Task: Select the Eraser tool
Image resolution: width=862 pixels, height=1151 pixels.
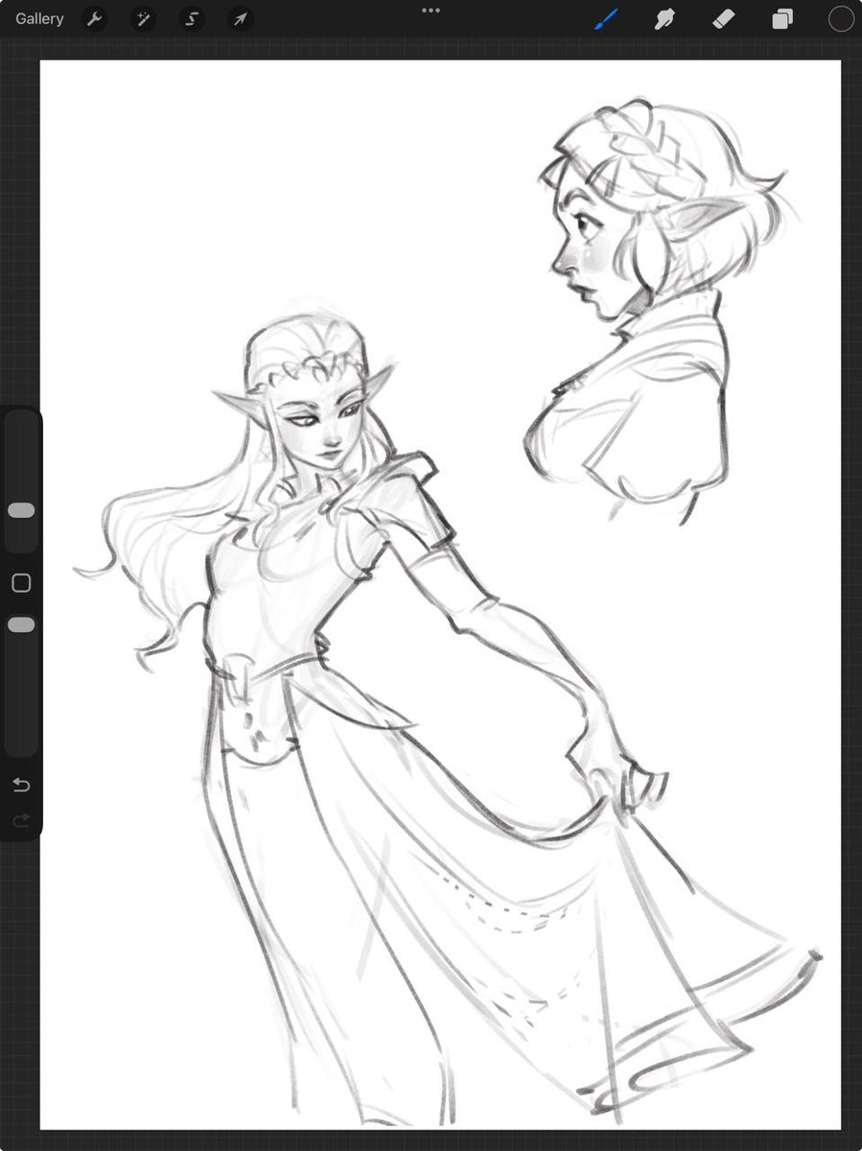Action: coord(724,19)
